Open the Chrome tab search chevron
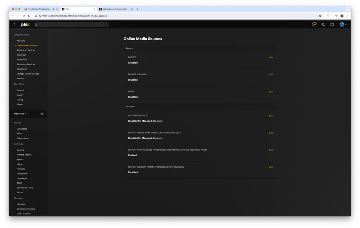Image resolution: width=360 pixels, height=228 pixels. pos(348,9)
